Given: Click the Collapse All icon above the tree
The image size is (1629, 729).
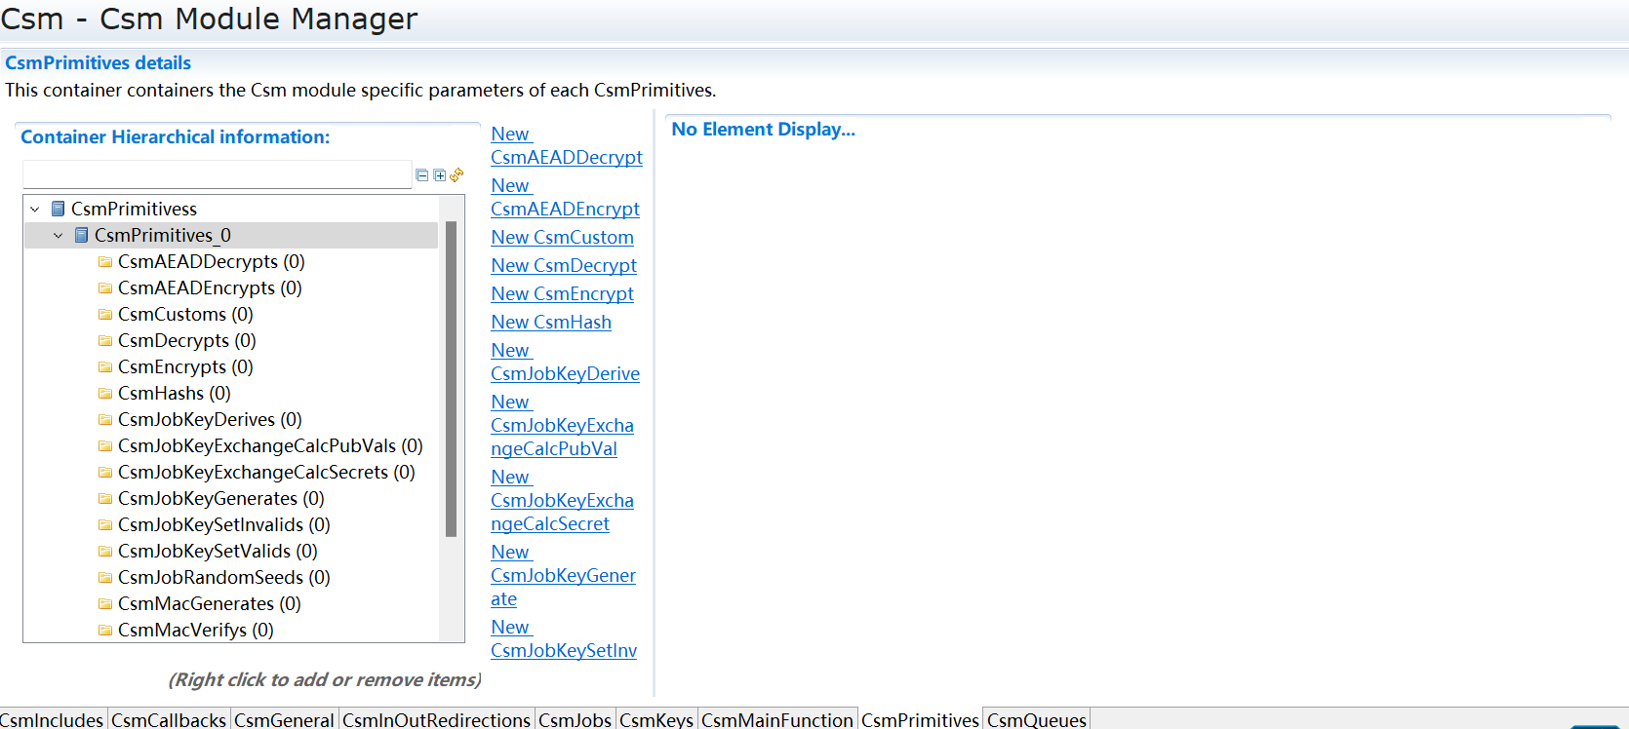Looking at the screenshot, I should click(421, 175).
